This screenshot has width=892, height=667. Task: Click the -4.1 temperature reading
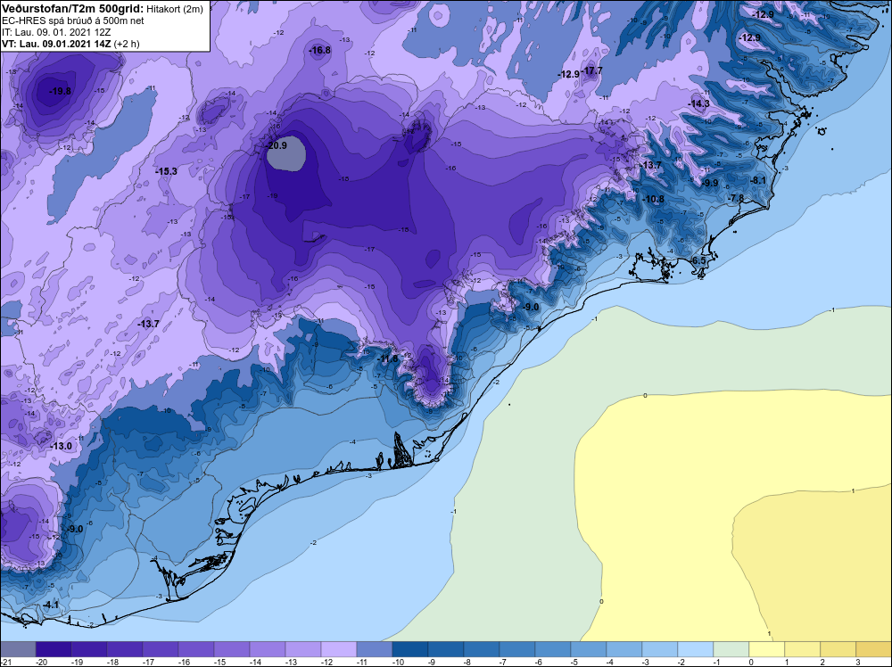click(51, 605)
